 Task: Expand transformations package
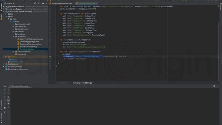[13, 52]
